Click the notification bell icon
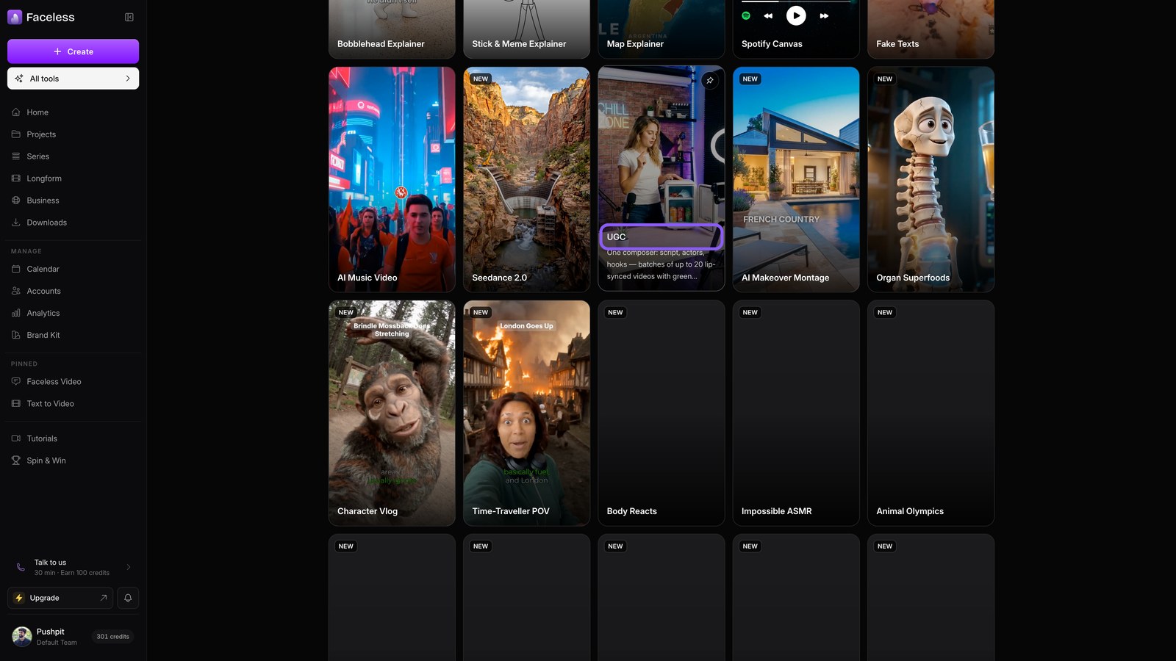The width and height of the screenshot is (1176, 661). pyautogui.click(x=128, y=598)
